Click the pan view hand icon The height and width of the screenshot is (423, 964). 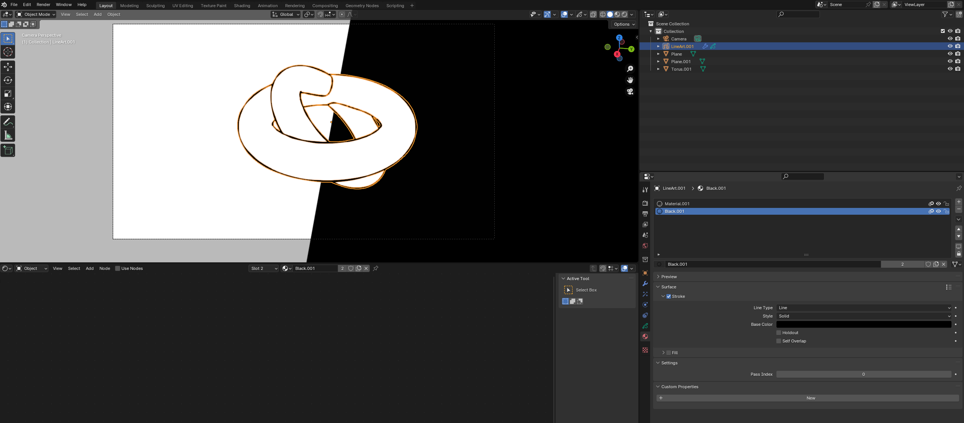[x=630, y=80]
